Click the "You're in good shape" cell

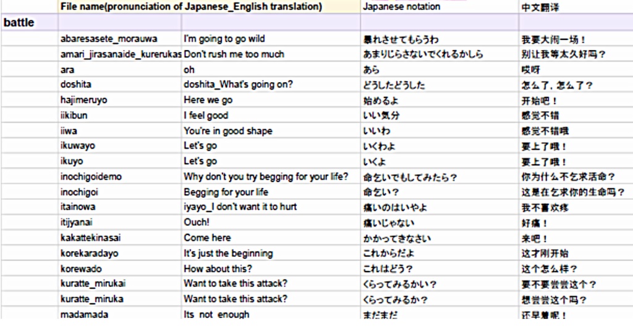point(227,131)
